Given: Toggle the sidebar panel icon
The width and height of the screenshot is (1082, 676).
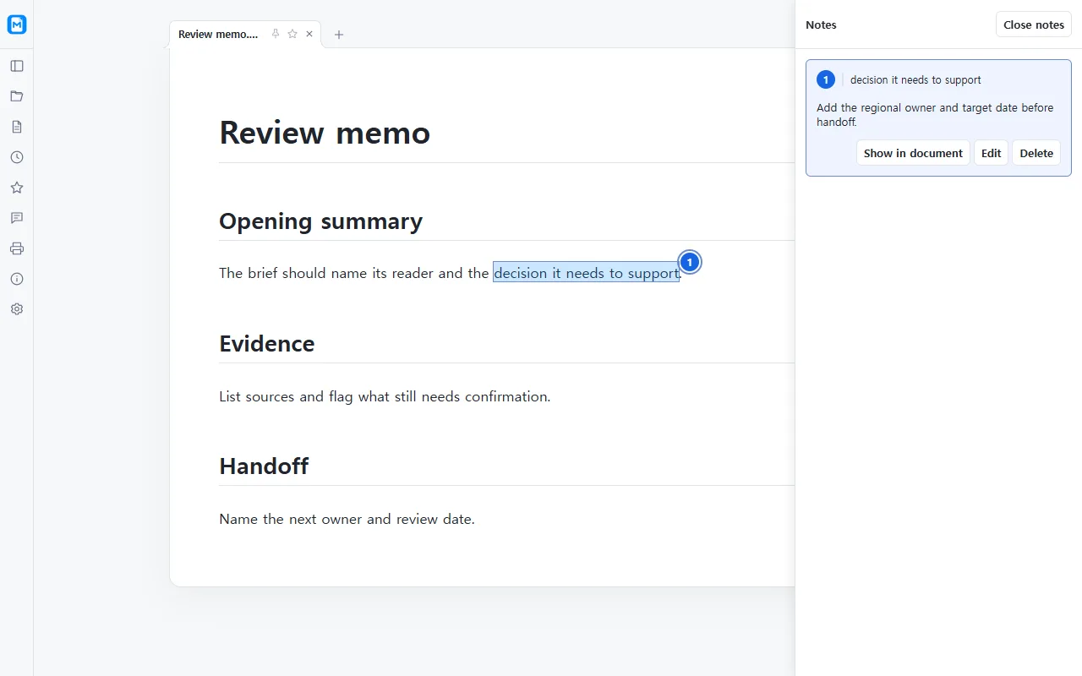Looking at the screenshot, I should [17, 66].
